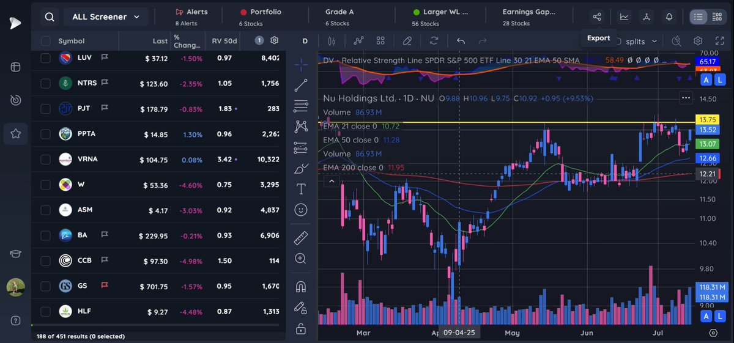
Task: Open the Fibonacci retracement tool
Action: [300, 106]
